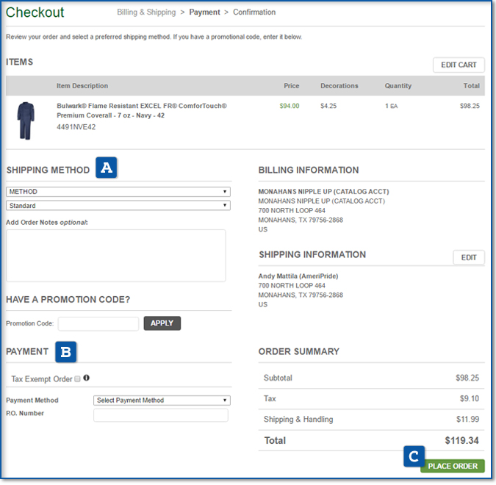496x485 pixels.
Task: Select the Confirmation breadcrumb step
Action: tap(254, 12)
